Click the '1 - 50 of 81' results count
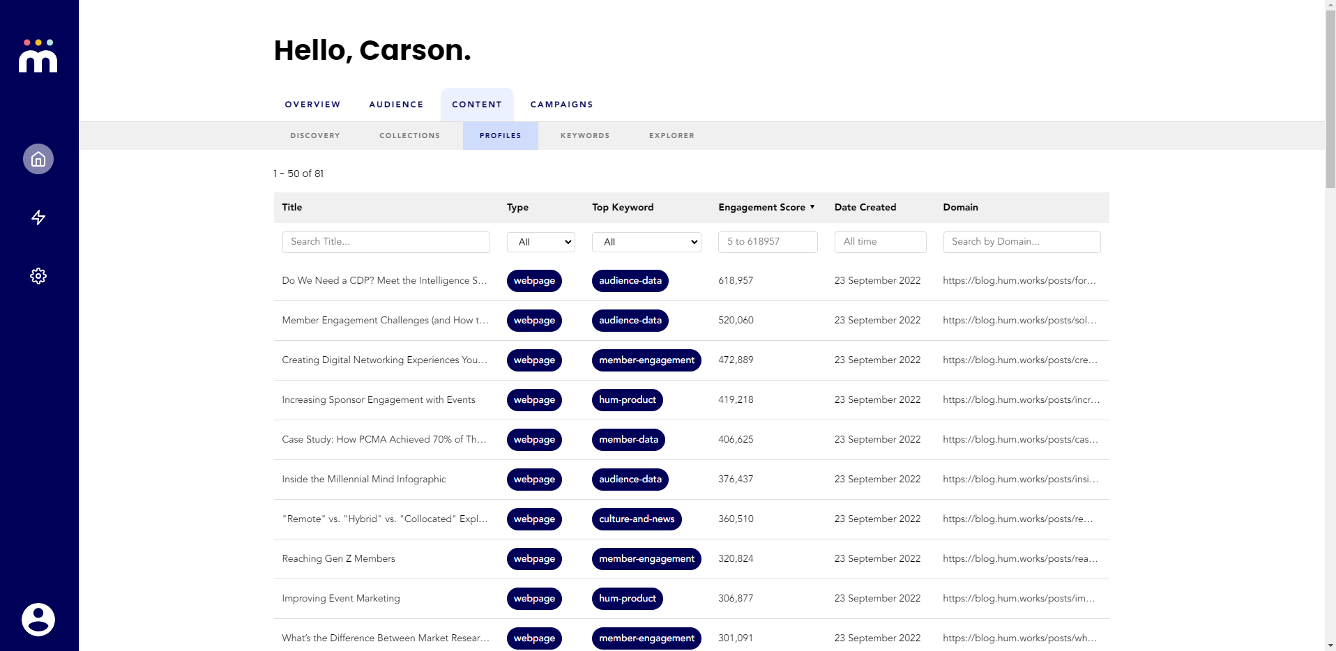1336x651 pixels. [x=298, y=174]
